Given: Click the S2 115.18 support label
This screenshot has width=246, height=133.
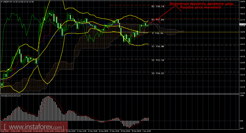Looking at the screenshot, I should 158,60.
